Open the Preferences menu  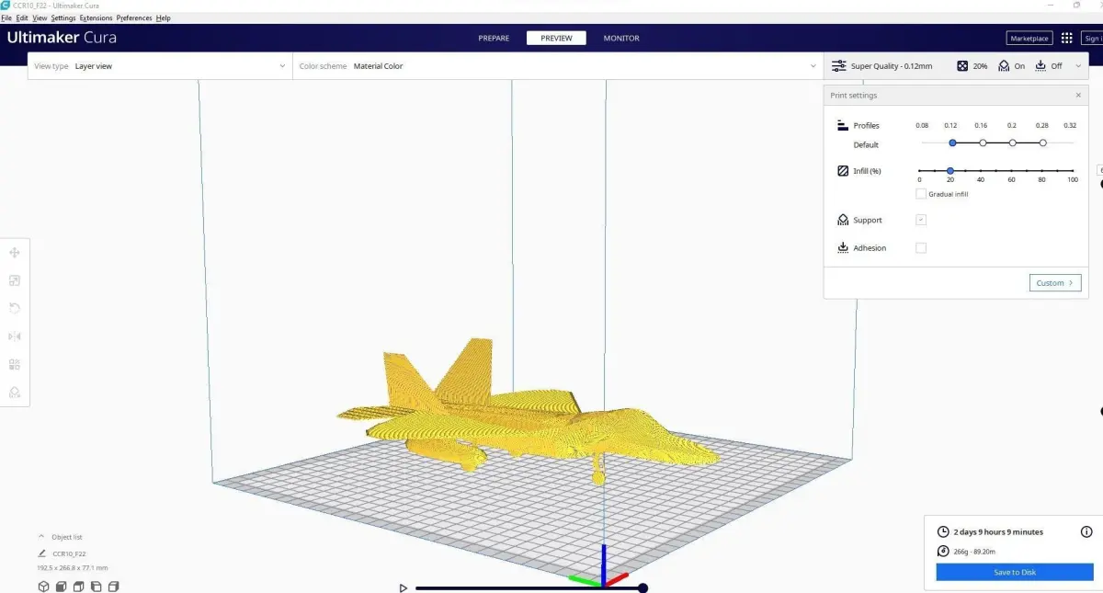134,18
